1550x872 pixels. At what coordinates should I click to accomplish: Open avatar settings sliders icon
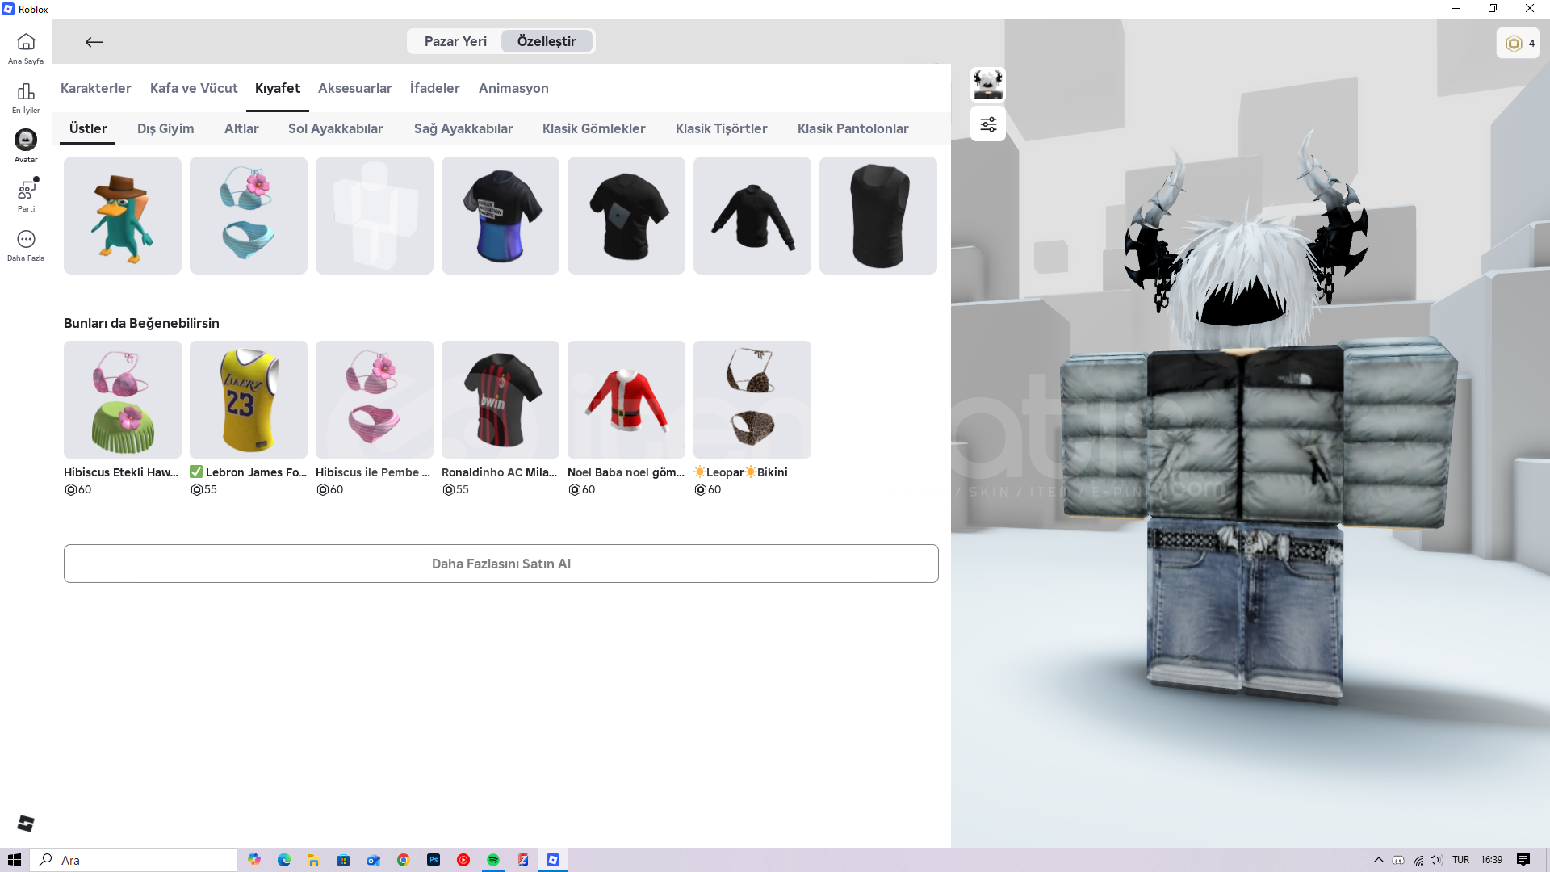click(988, 124)
